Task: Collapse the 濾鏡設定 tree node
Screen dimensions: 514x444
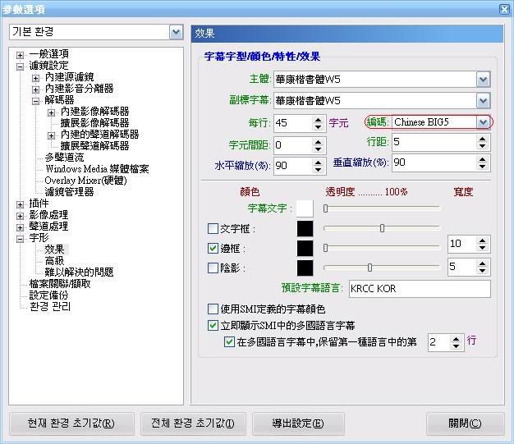Action: 21,66
